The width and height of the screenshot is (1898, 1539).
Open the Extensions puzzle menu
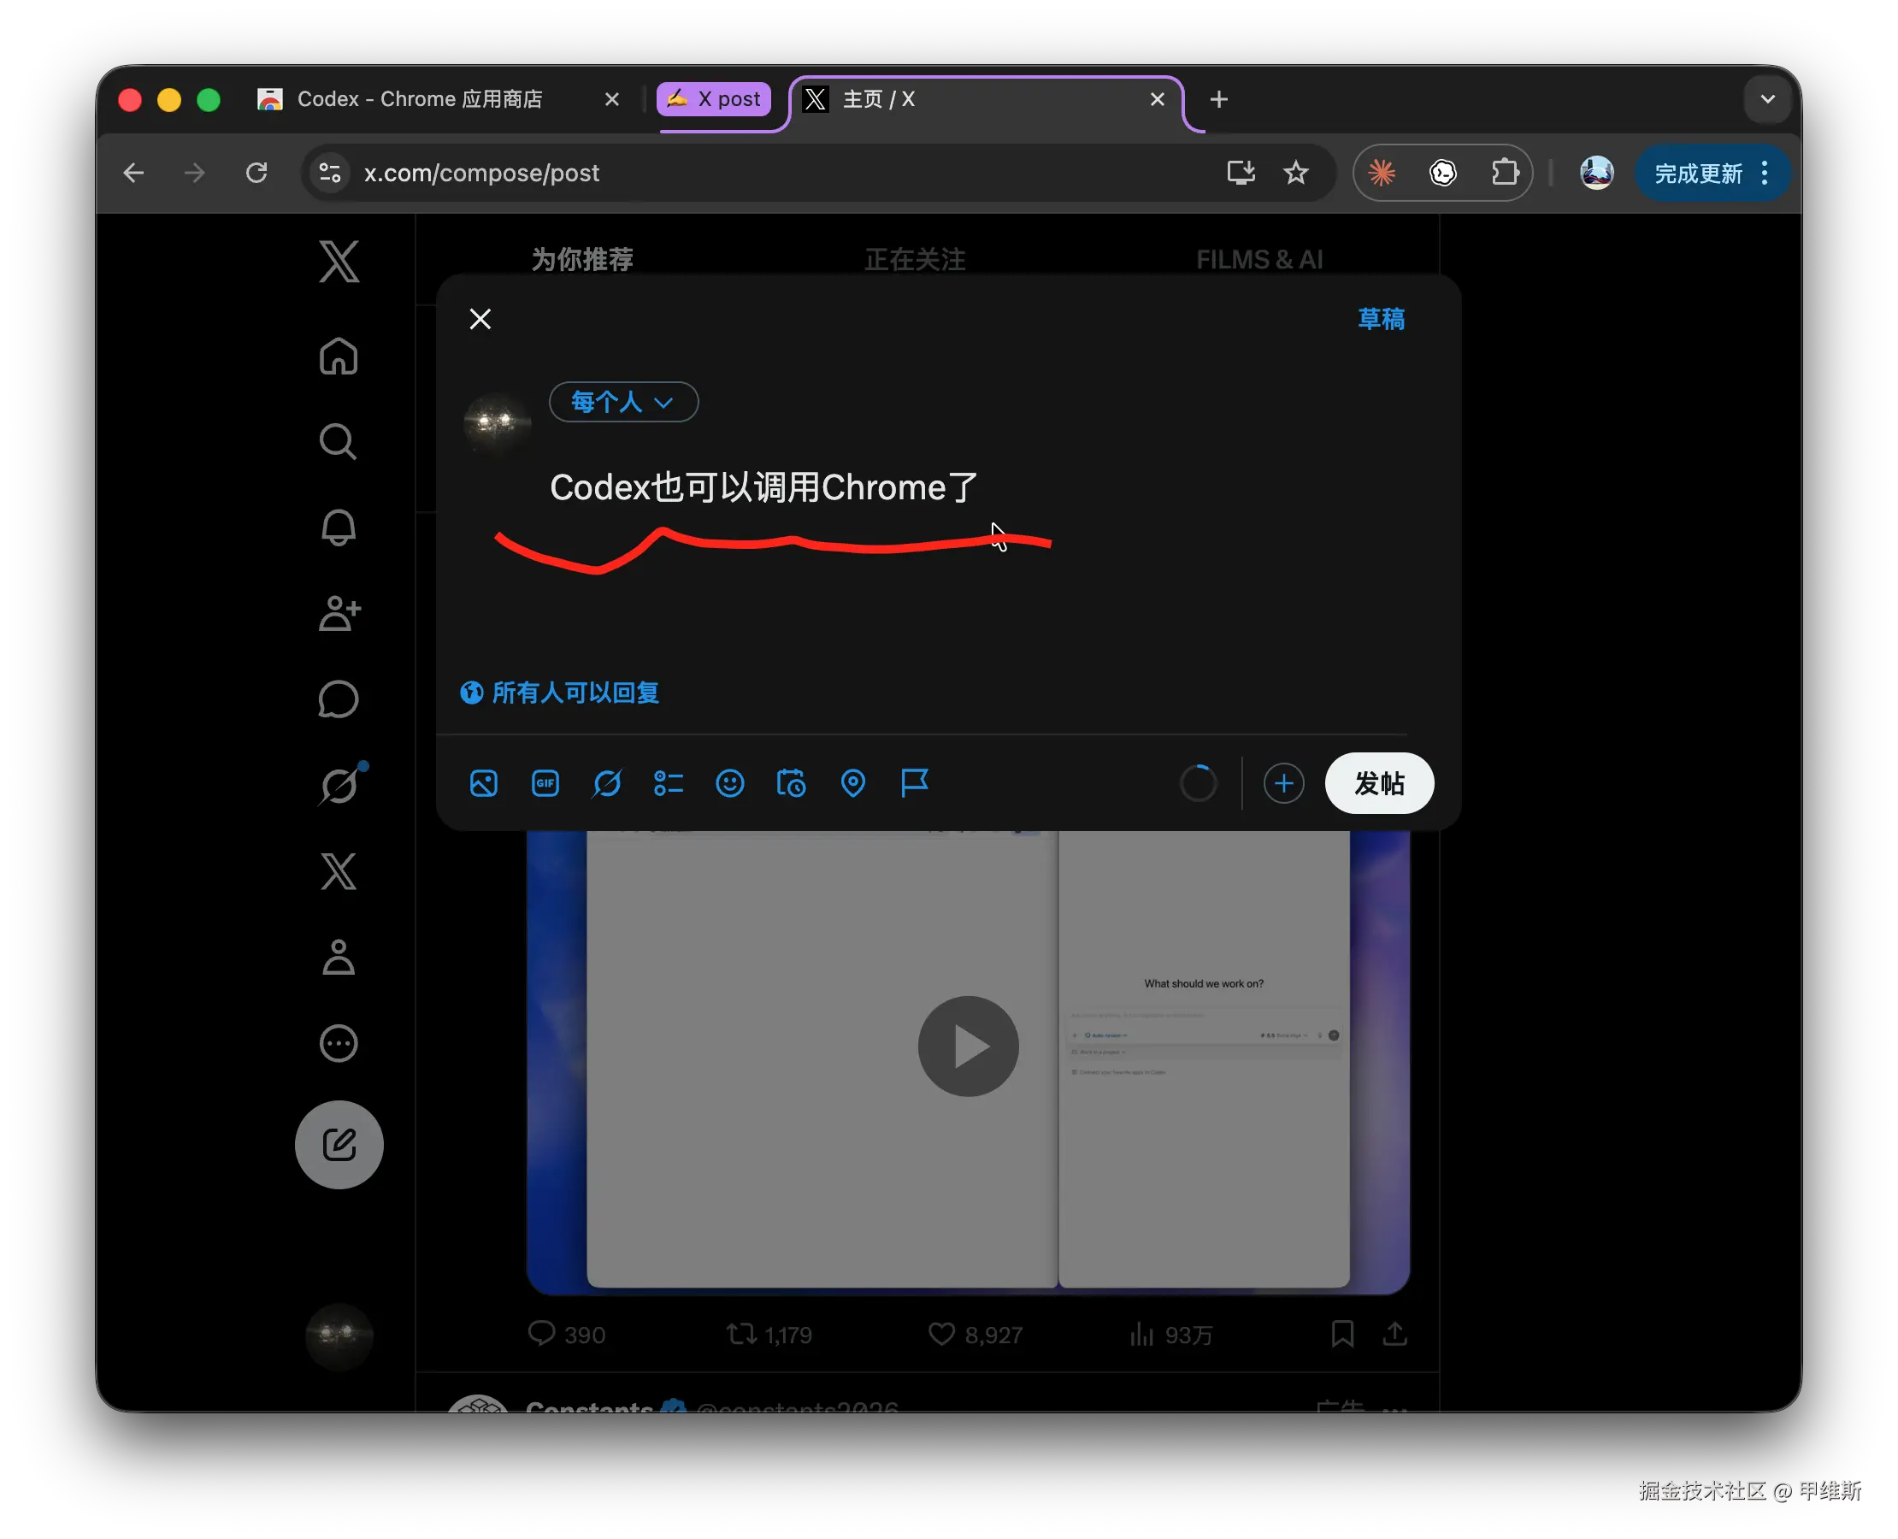point(1505,173)
